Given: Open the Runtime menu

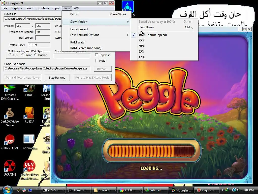Looking at the screenshot, I should pos(43,8).
